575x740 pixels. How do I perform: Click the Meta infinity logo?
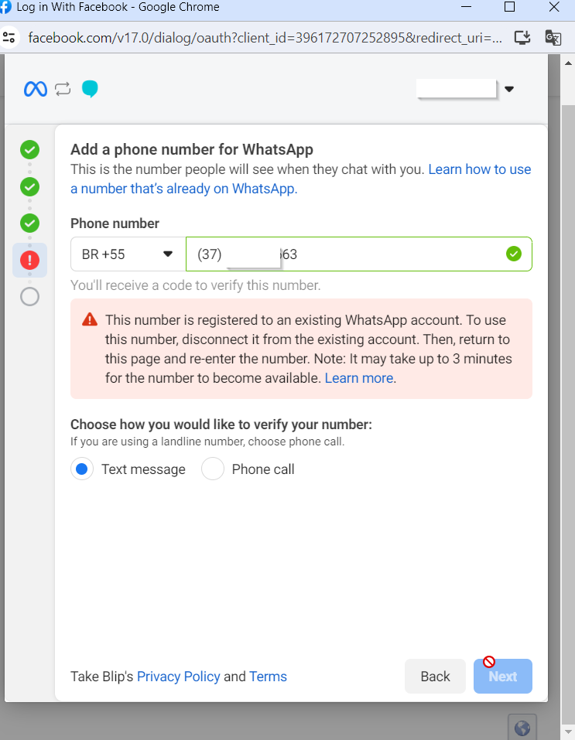(36, 89)
